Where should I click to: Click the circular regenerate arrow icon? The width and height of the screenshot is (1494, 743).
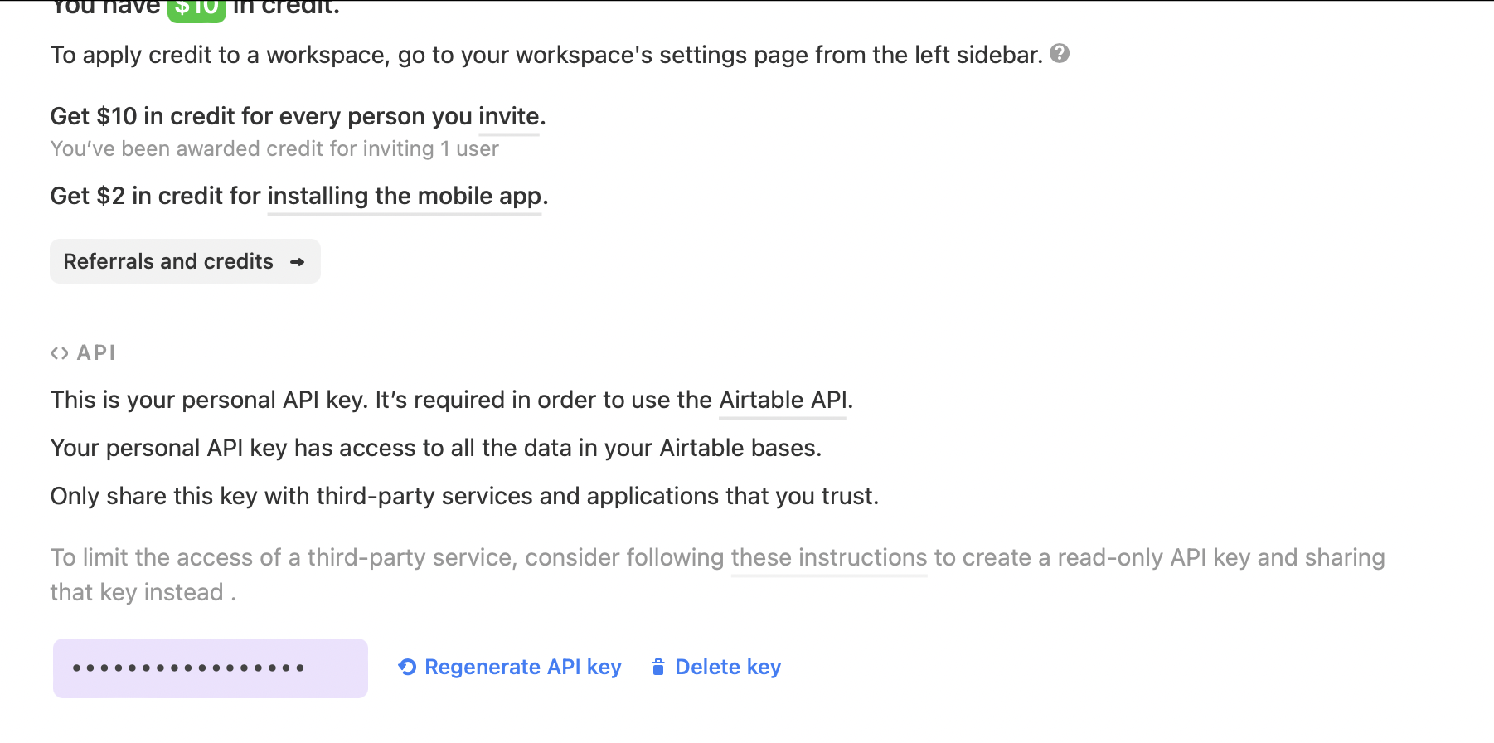(x=407, y=667)
